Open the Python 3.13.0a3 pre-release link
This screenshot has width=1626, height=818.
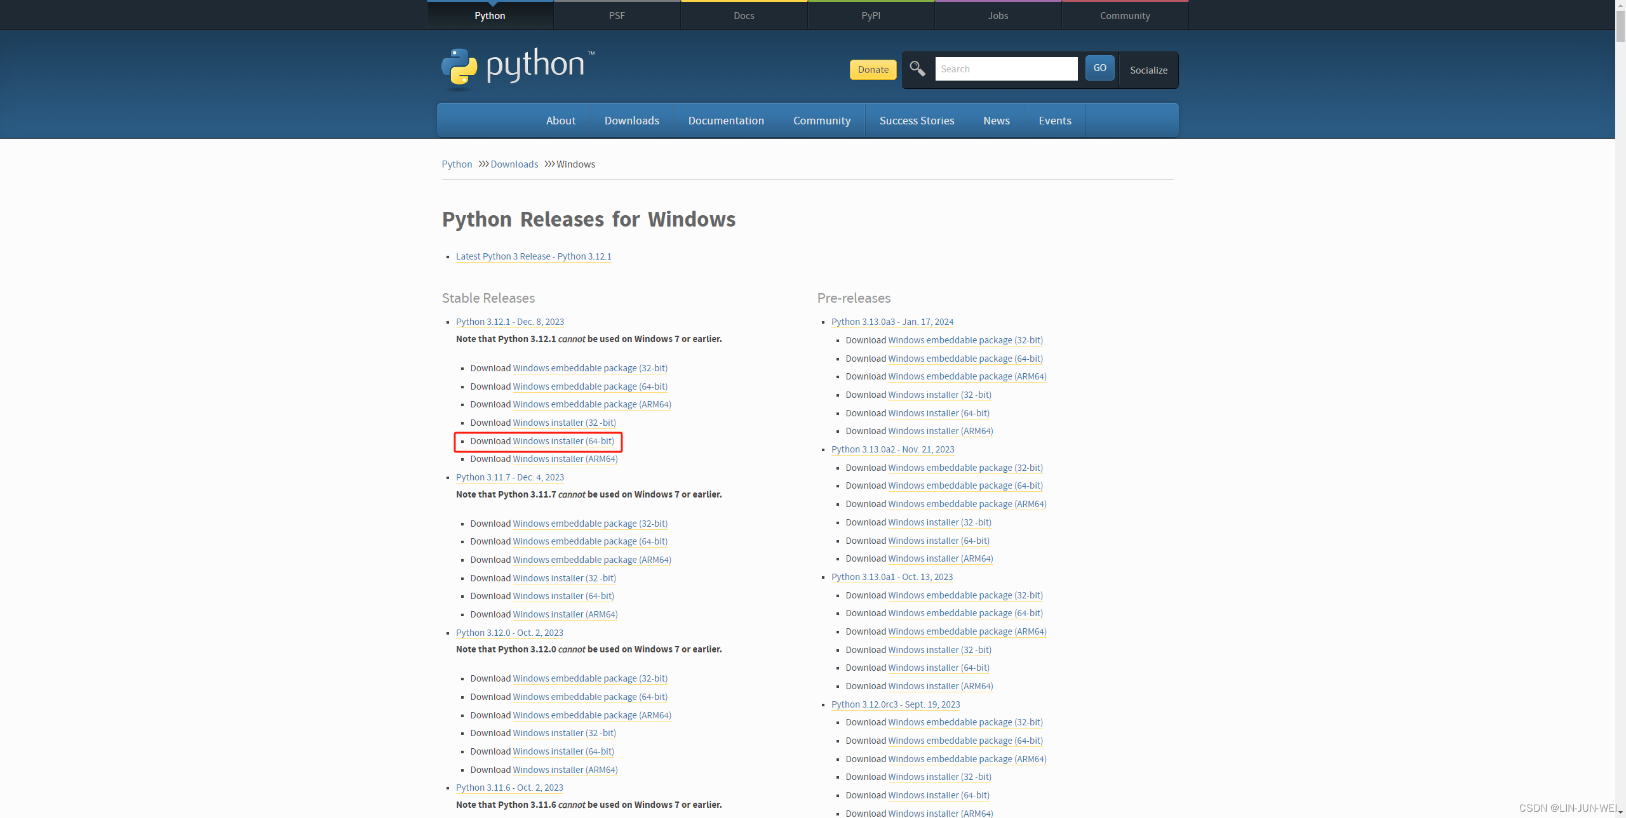pos(892,322)
